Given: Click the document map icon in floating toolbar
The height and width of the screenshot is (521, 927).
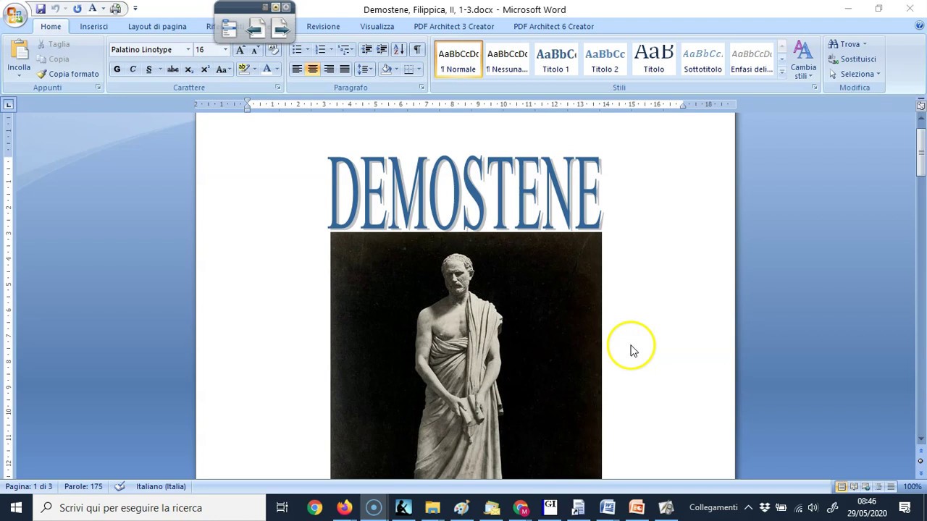Looking at the screenshot, I should pyautogui.click(x=229, y=29).
